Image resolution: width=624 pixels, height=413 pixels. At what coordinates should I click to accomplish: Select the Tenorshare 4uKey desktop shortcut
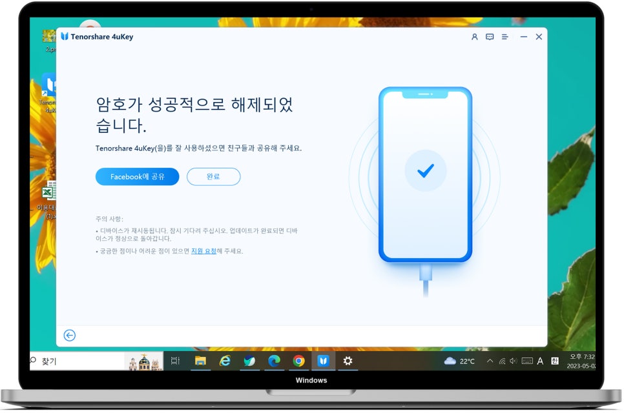click(x=48, y=93)
